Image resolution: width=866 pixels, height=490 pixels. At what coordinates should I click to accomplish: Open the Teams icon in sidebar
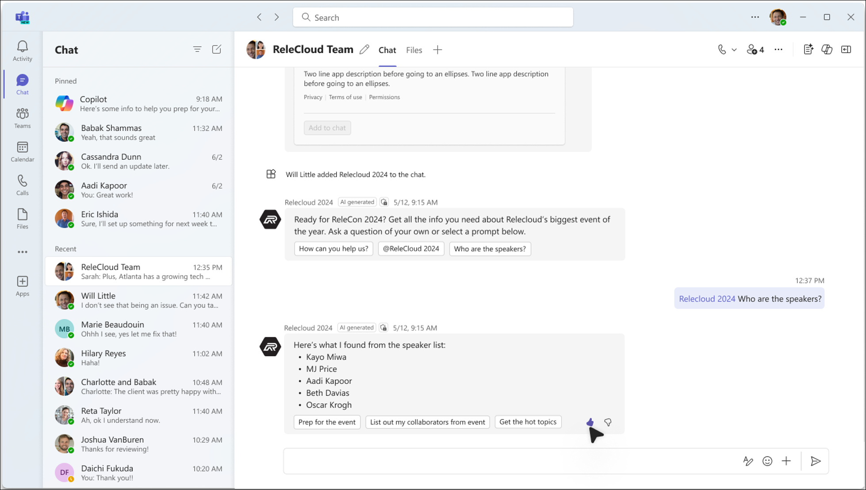coord(22,117)
